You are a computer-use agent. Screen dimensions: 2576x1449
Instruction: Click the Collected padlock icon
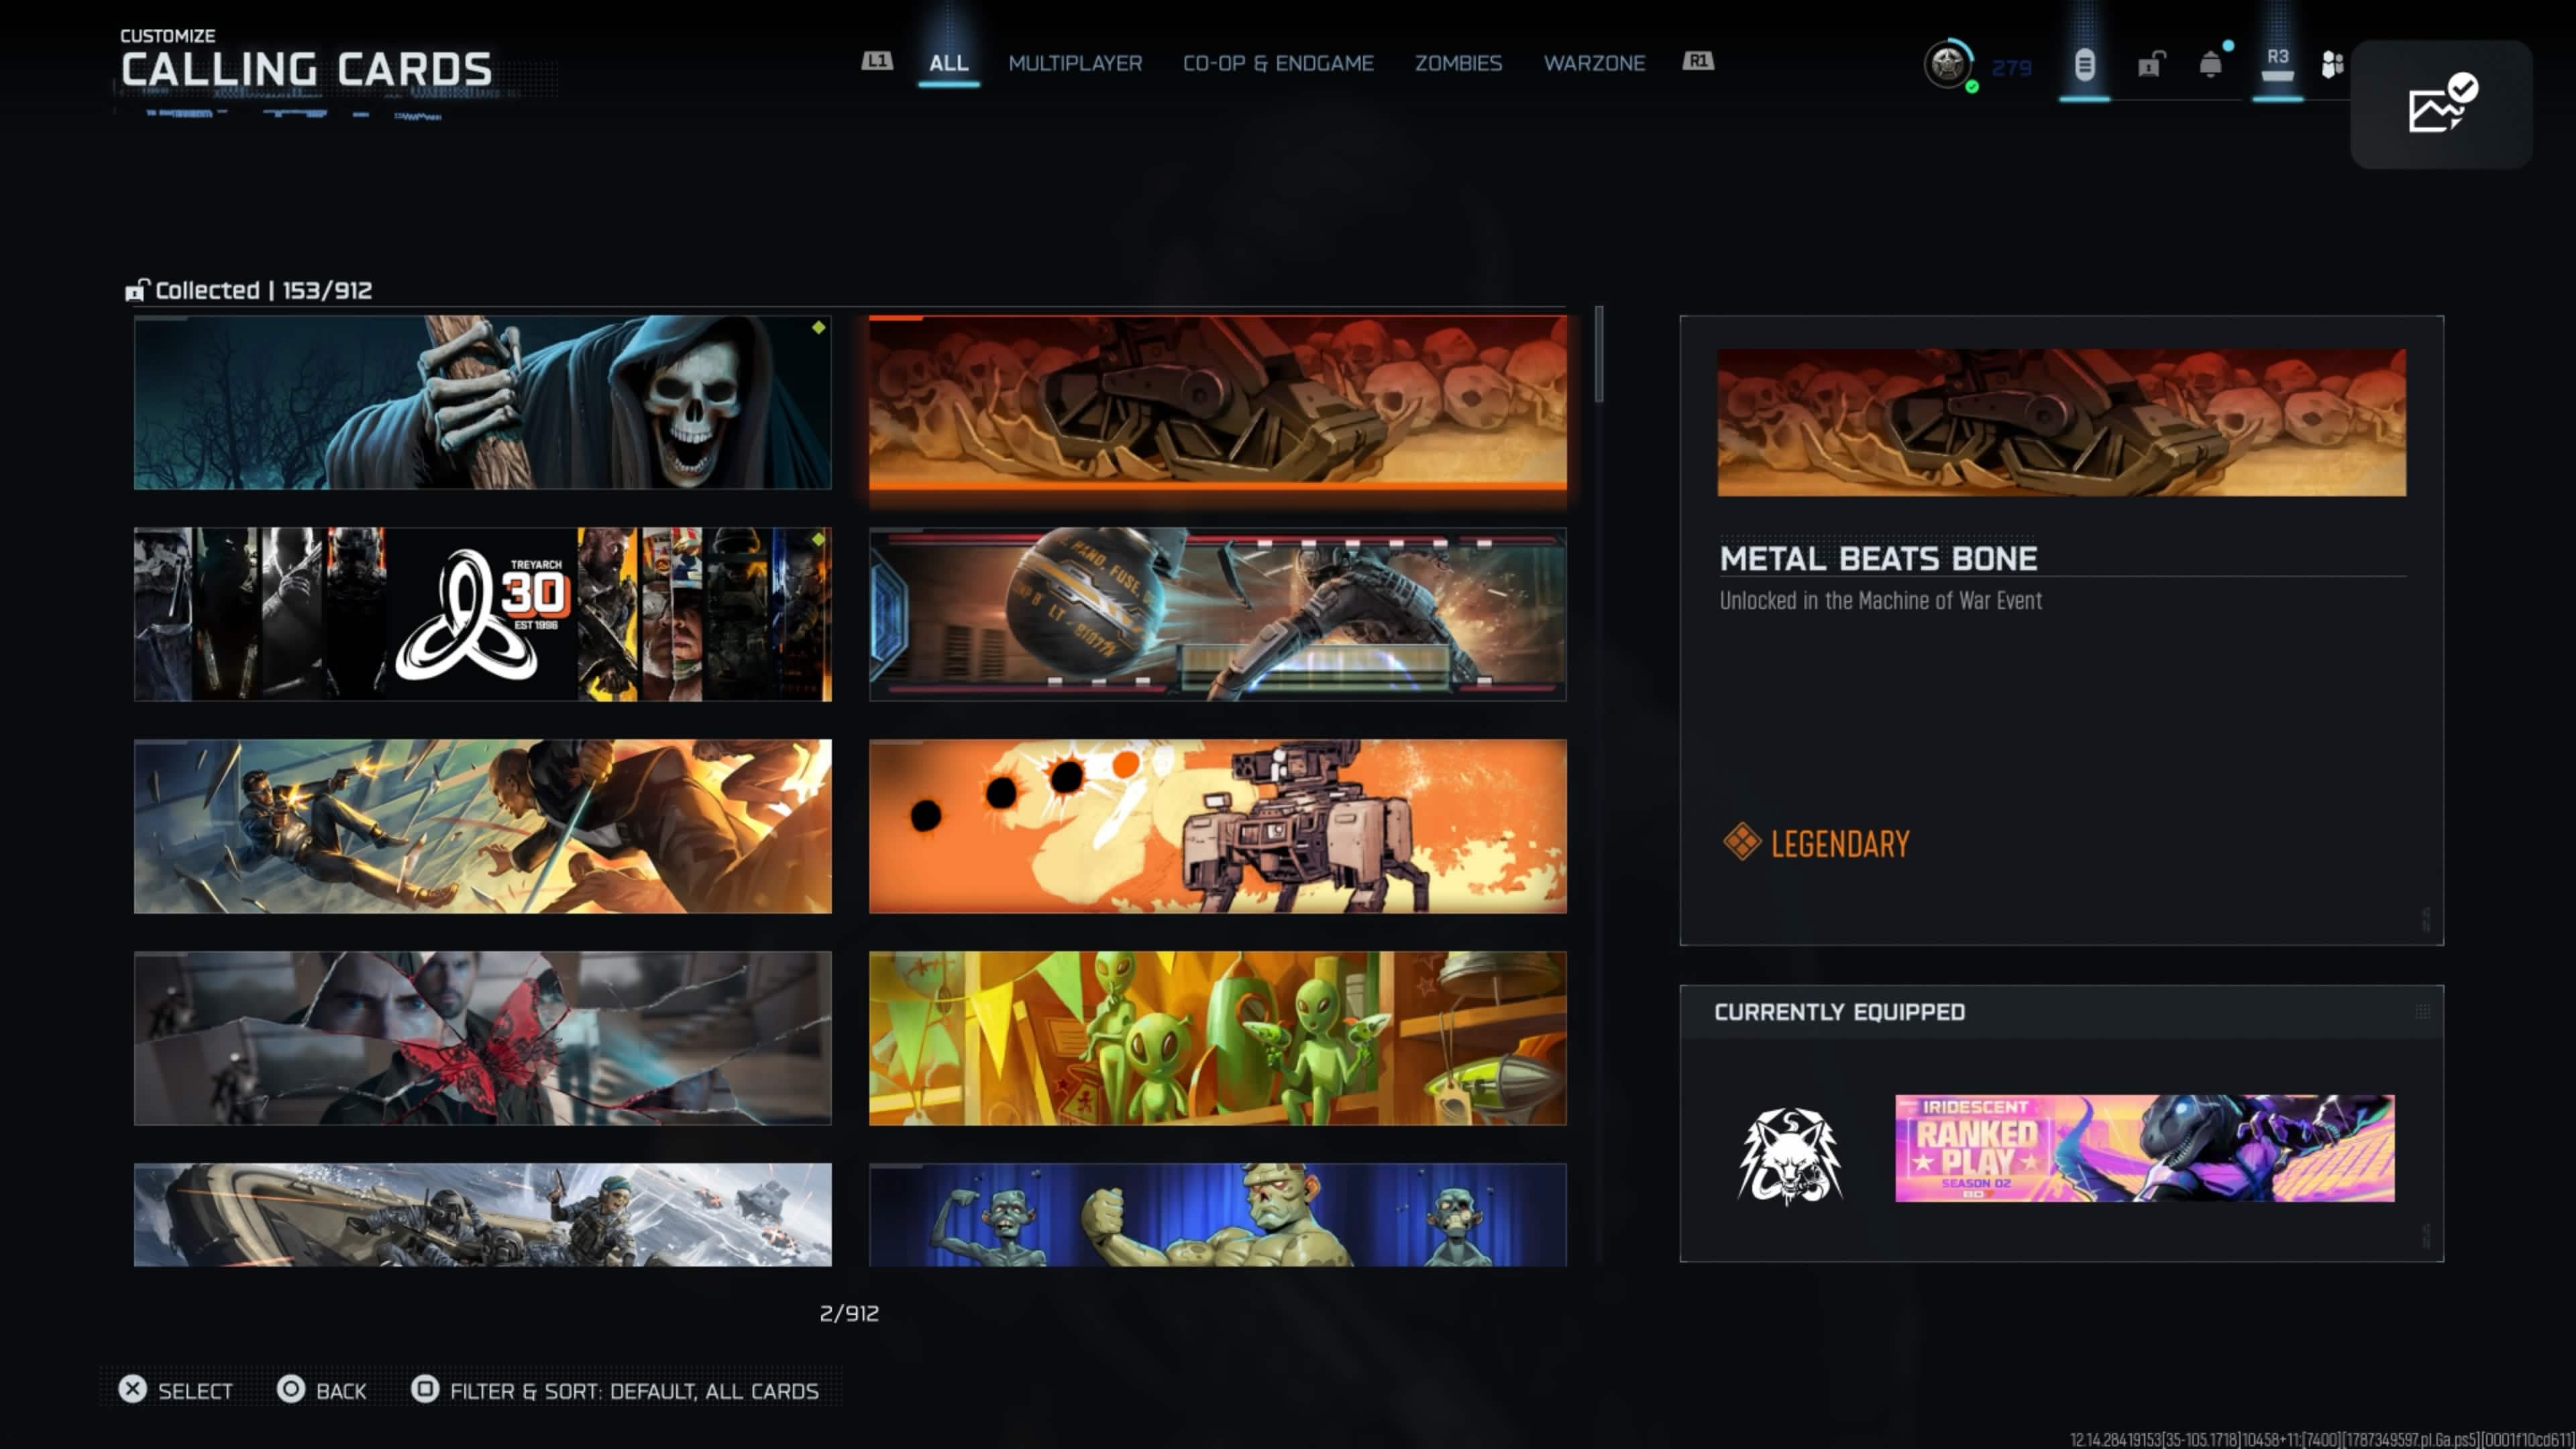[137, 290]
